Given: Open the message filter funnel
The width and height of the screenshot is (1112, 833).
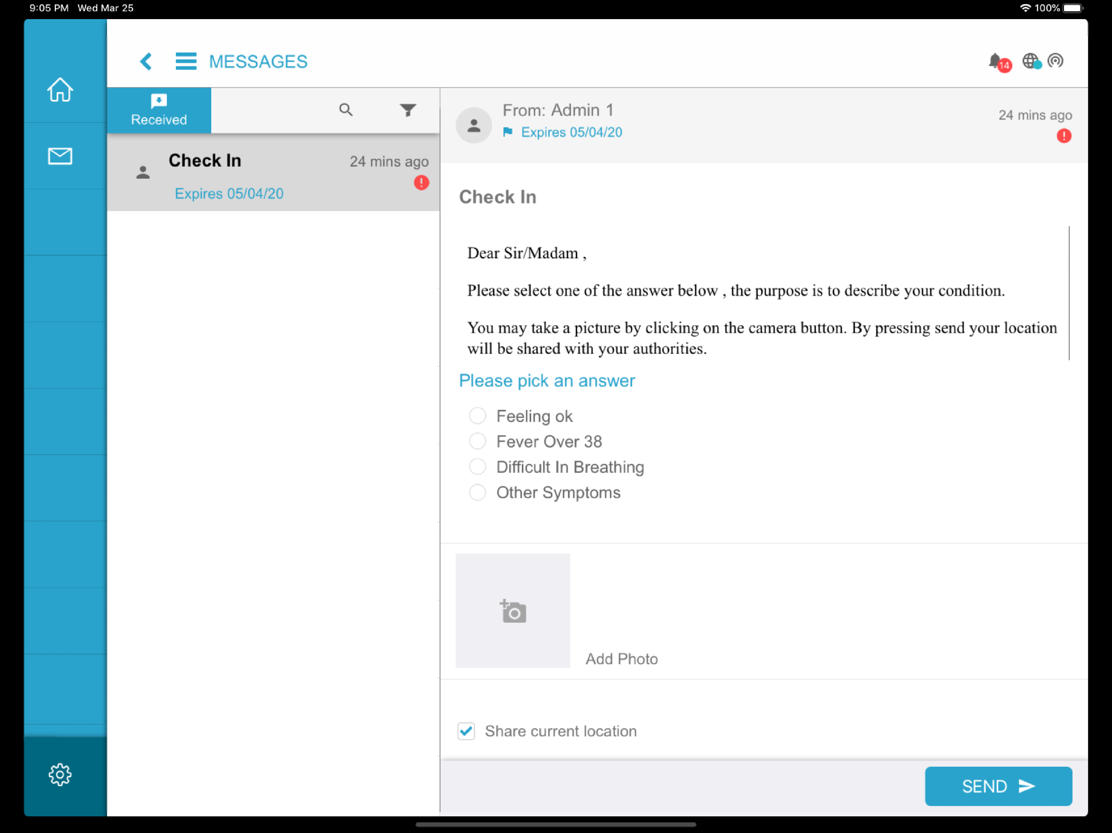Looking at the screenshot, I should click(x=408, y=109).
